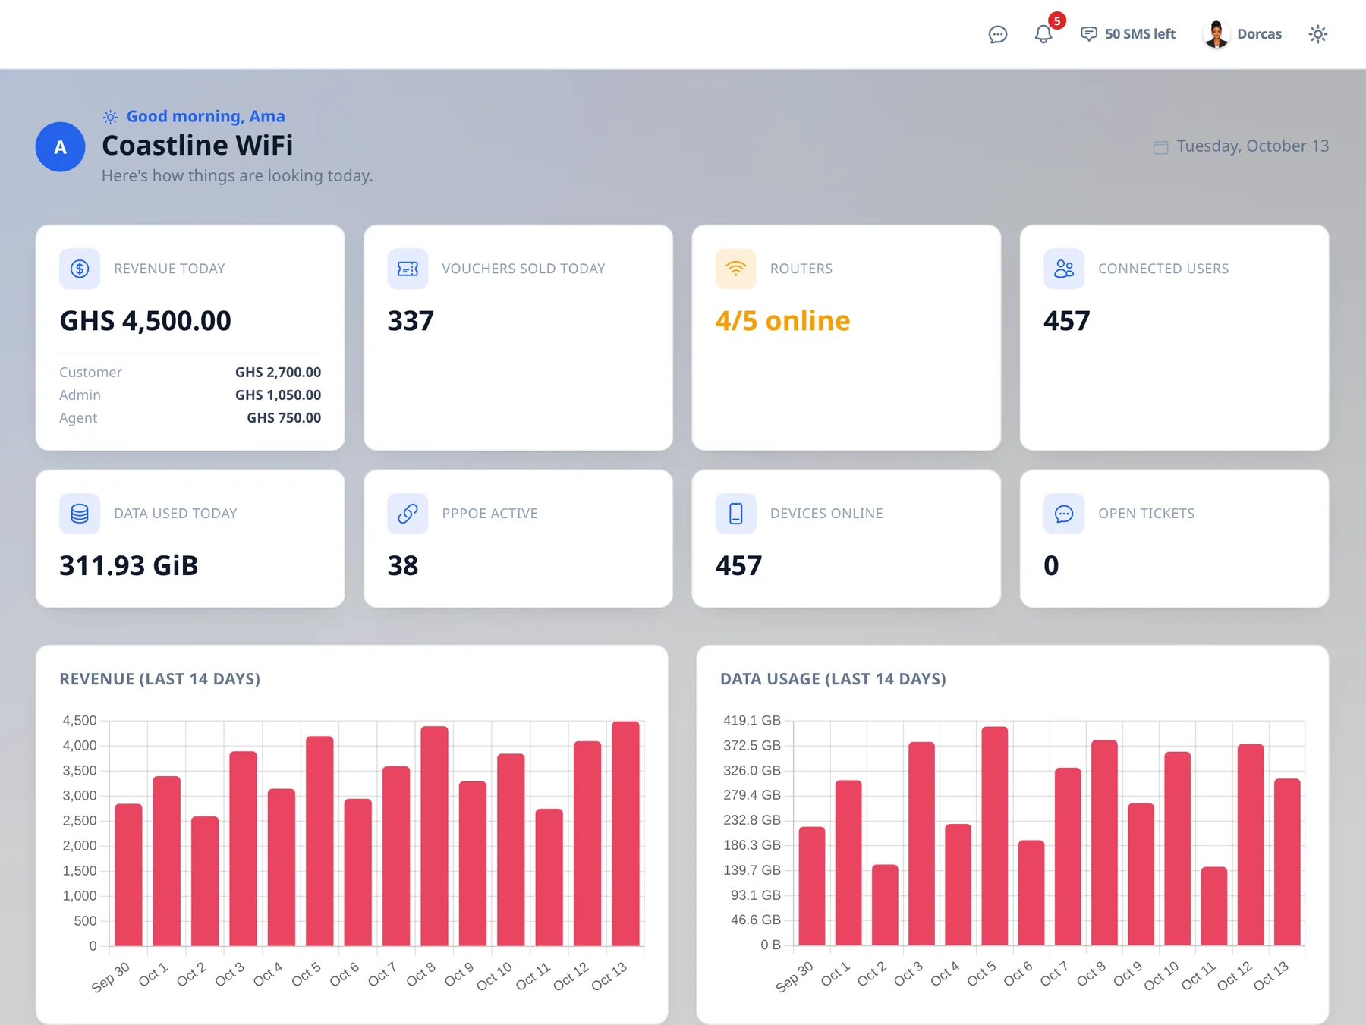Viewport: 1366px width, 1025px height.
Task: Click 'REVENUE TODAY' card label
Action: [169, 269]
